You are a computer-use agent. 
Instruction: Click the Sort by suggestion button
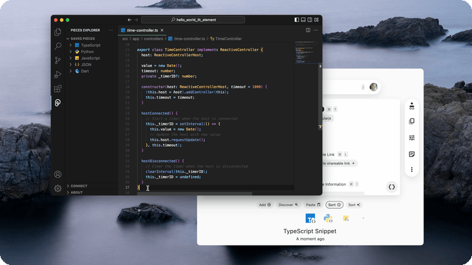click(354, 205)
